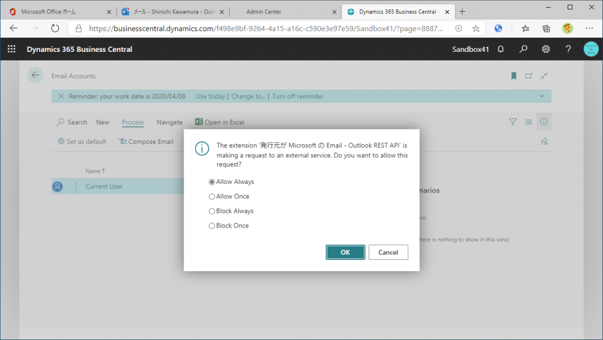
Task: Open the Navigate menu
Action: [x=170, y=122]
